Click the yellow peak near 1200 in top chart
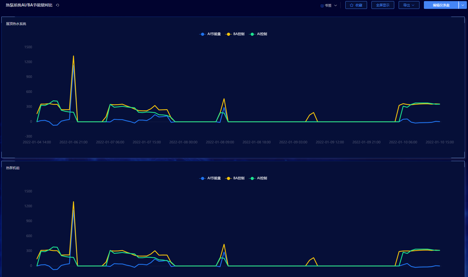This screenshot has width=468, height=277. (x=74, y=56)
